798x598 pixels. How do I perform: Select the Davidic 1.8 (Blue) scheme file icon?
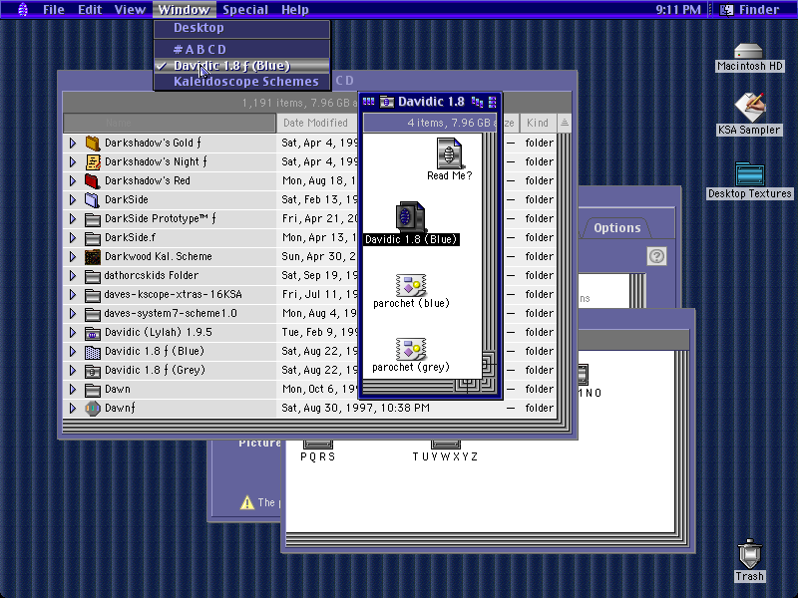(x=410, y=216)
